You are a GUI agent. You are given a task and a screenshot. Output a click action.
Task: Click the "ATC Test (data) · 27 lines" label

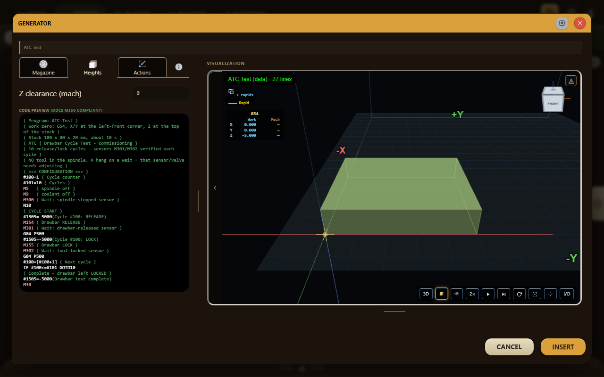pyautogui.click(x=260, y=79)
